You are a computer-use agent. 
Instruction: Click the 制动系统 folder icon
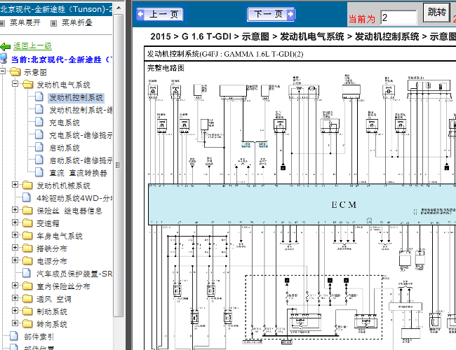pyautogui.click(x=27, y=311)
